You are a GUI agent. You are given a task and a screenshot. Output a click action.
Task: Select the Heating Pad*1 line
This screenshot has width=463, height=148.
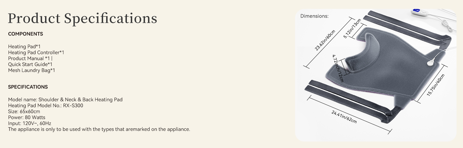coord(24,47)
